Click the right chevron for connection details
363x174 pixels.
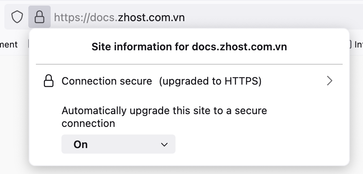pyautogui.click(x=329, y=81)
